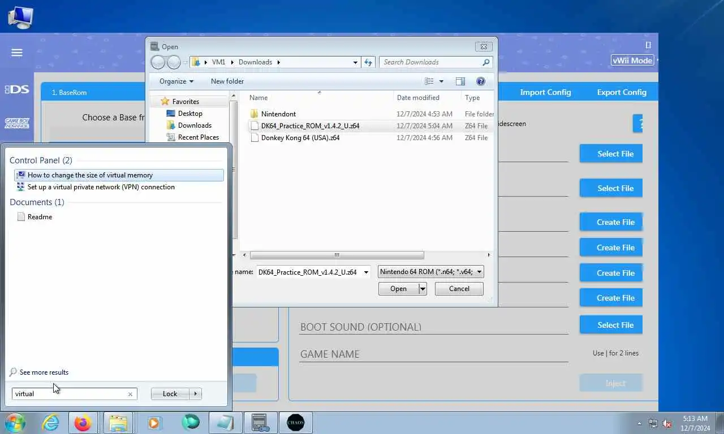Open How to change the size of virtual memory

[119, 175]
